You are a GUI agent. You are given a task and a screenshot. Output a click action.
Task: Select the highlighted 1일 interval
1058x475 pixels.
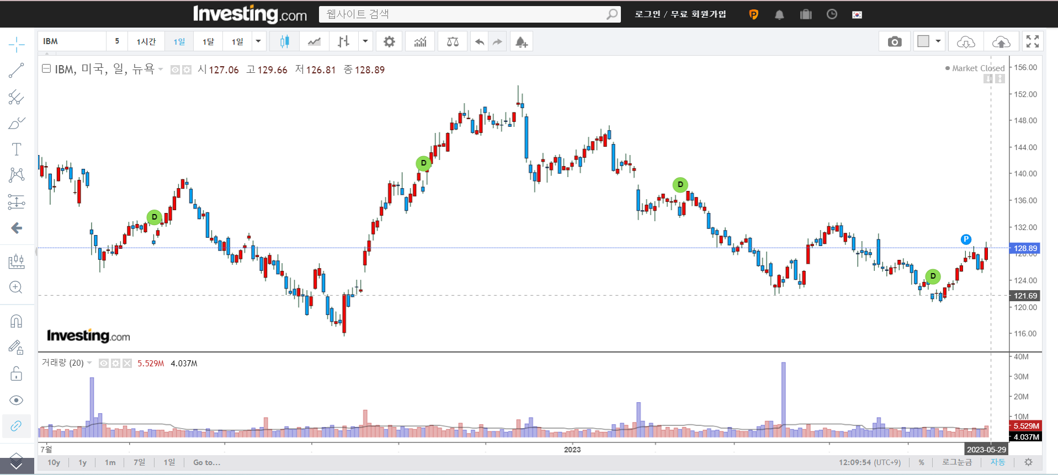pos(179,41)
